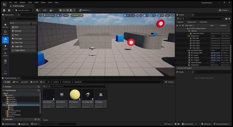Open the Favorites category in Place Actors
The image size is (233, 127).
click(5, 26)
